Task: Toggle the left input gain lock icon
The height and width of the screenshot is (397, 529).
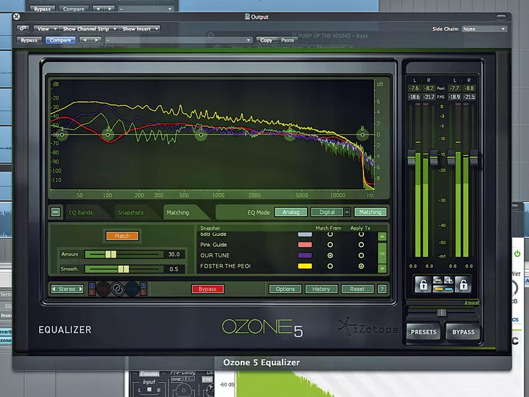Action: pyautogui.click(x=423, y=285)
